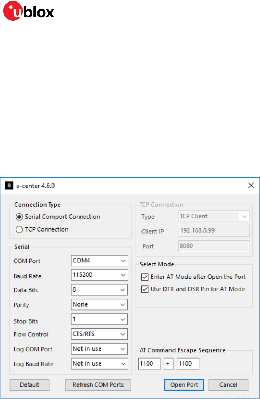Click the 'Log Baud Rate' label

tap(33, 364)
